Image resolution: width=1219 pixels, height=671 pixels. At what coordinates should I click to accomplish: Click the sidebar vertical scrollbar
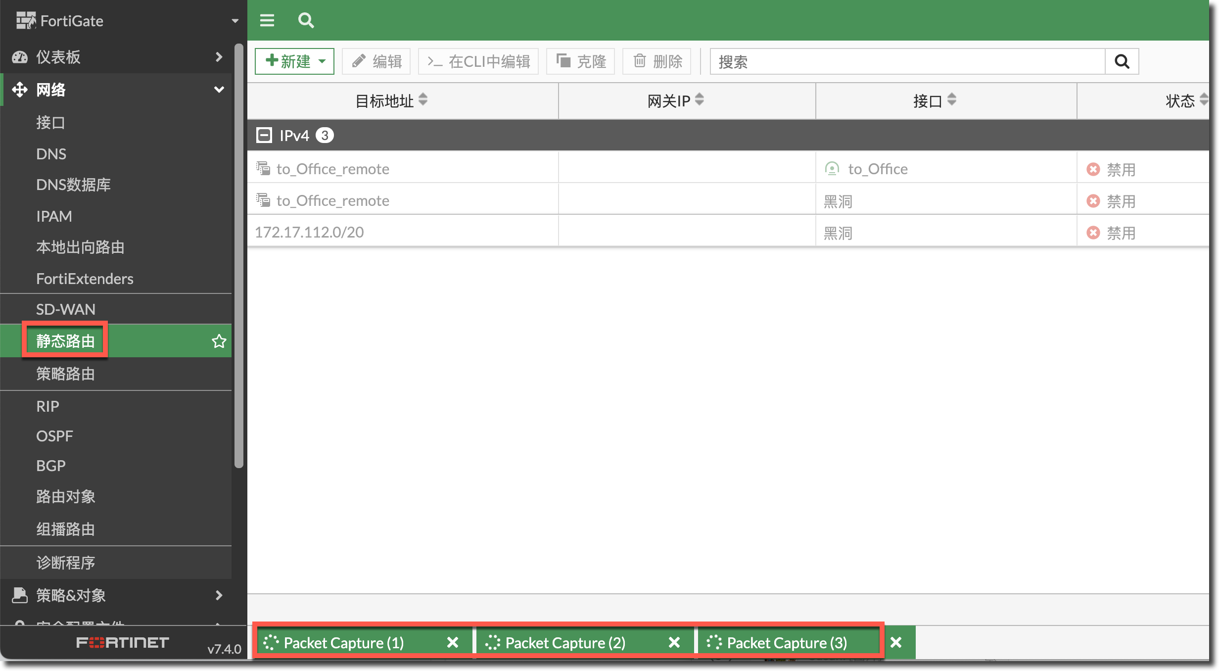(239, 255)
